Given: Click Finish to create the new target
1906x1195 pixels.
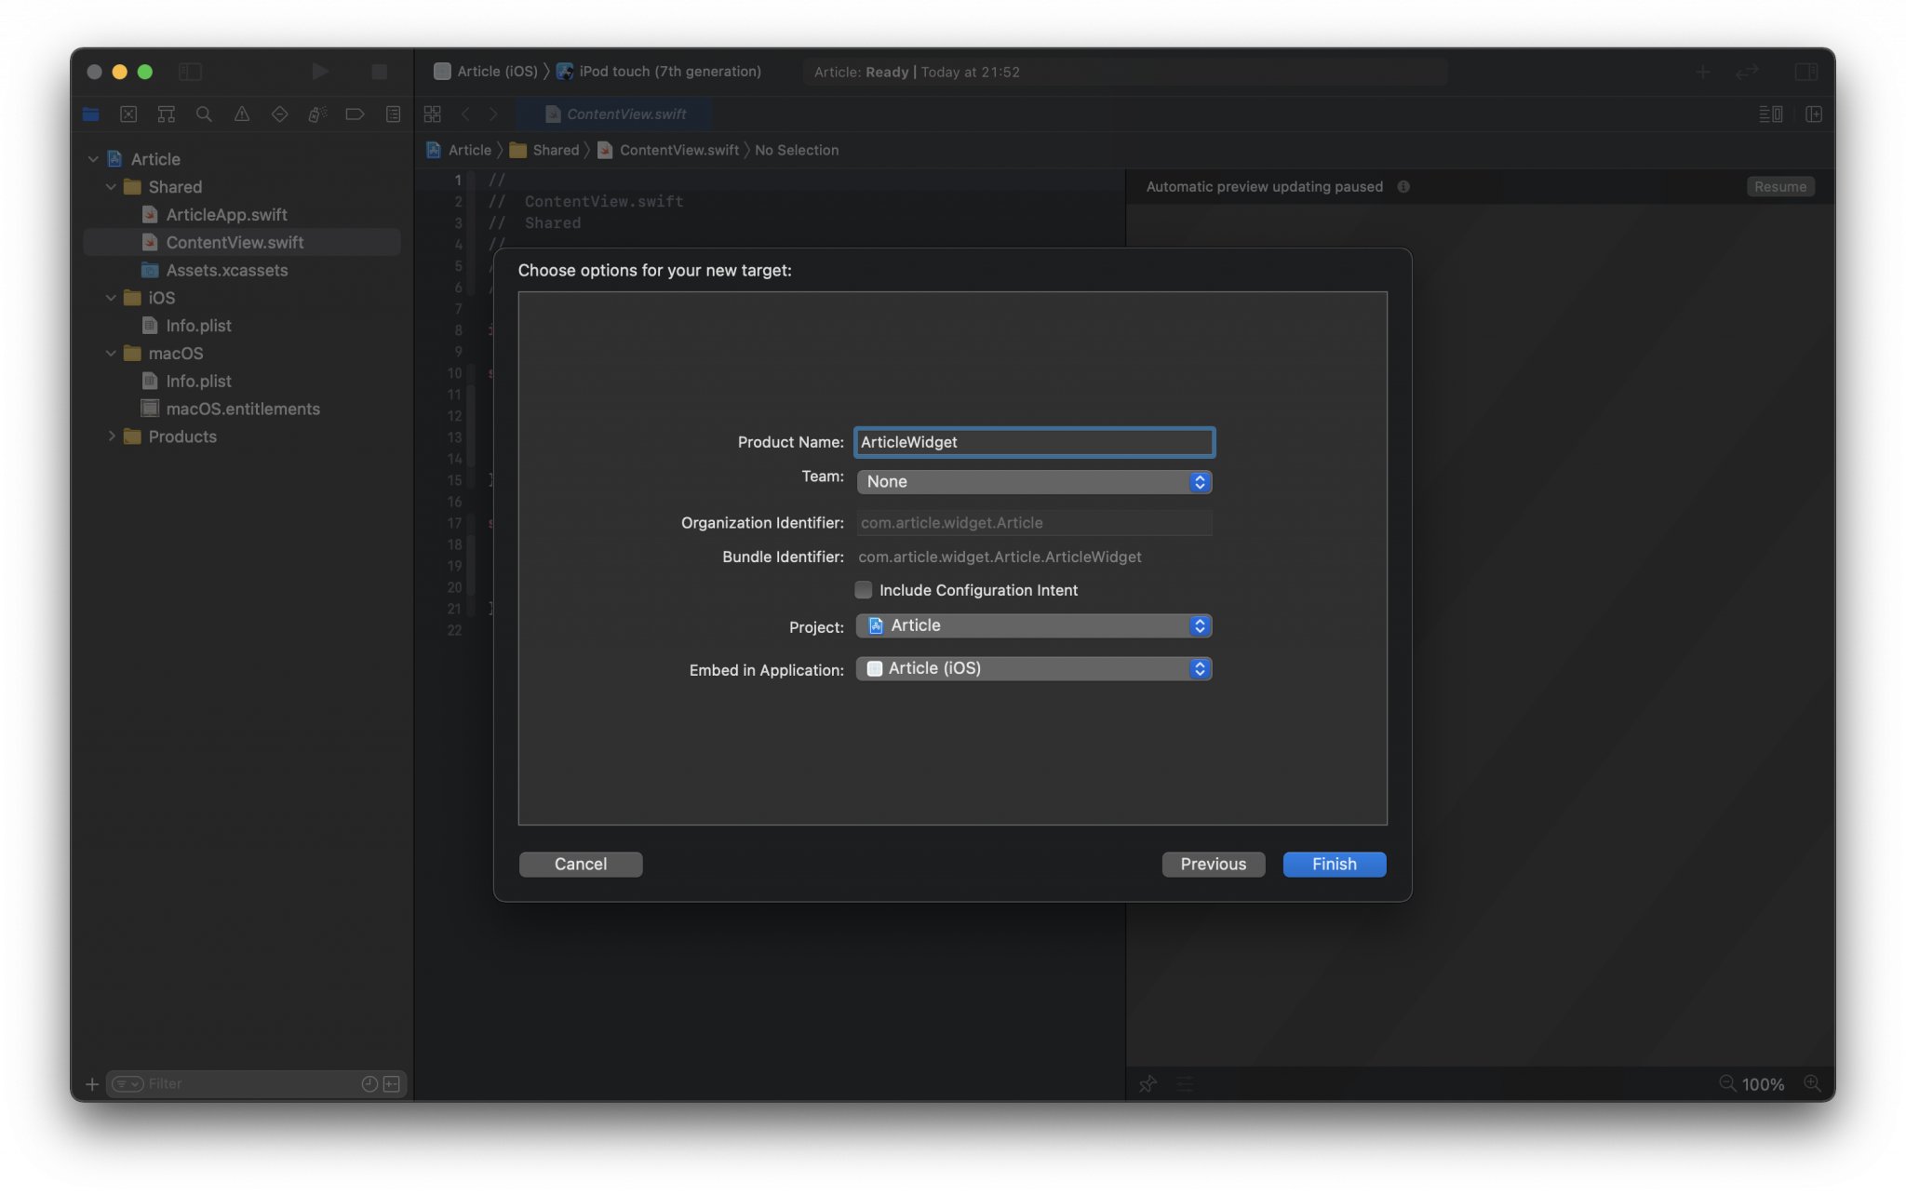Looking at the screenshot, I should coord(1334,863).
